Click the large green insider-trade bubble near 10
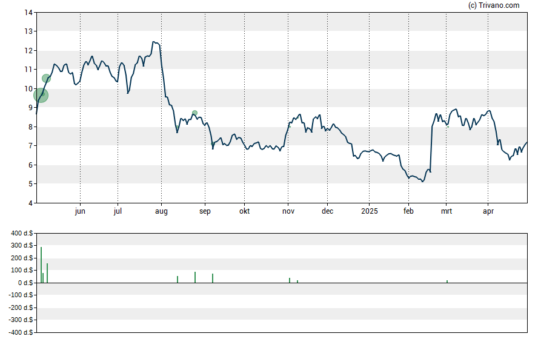Image resolution: width=538 pixels, height=342 pixels. 41,95
